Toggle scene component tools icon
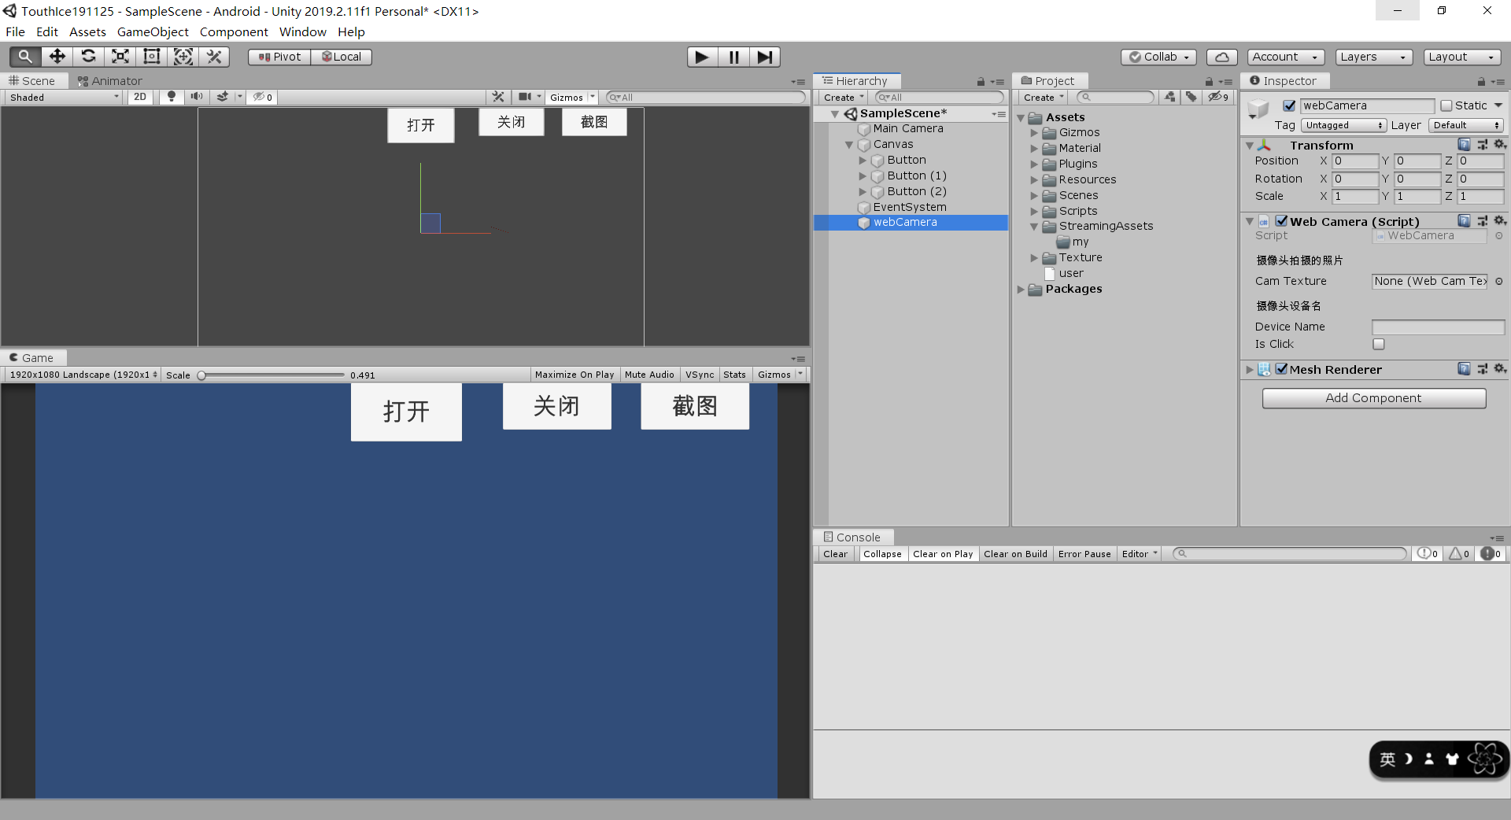Screen dimensions: 1511x820 click(x=498, y=97)
